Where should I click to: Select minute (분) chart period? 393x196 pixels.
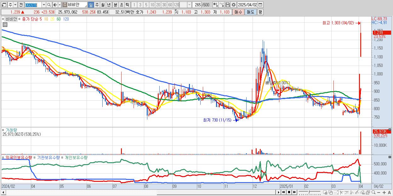115,5
